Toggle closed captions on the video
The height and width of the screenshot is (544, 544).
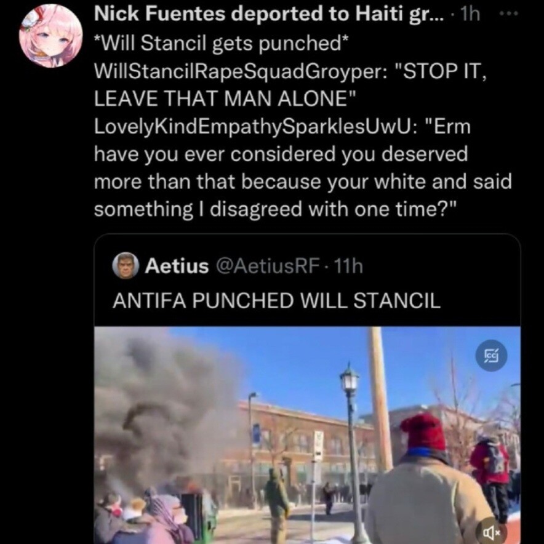pos(491,356)
